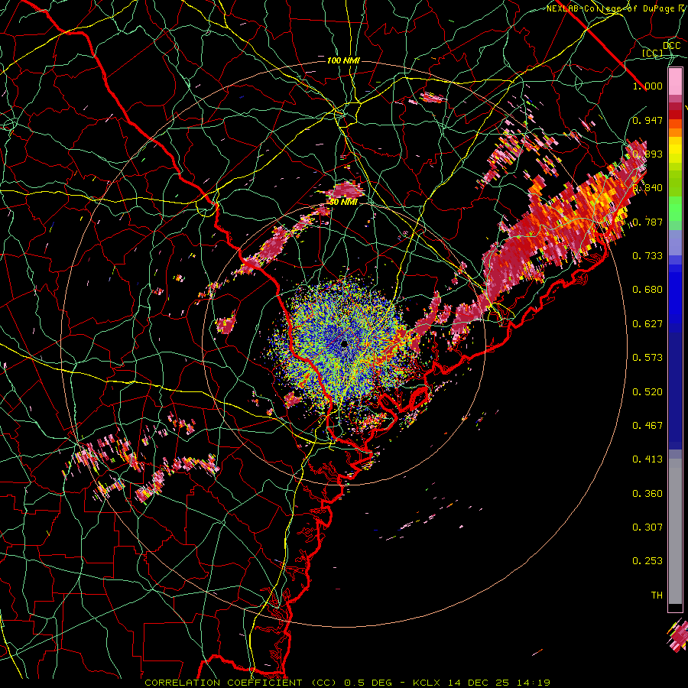688x688 pixels.
Task: Click the 0.520 scale label
Action: coord(647,392)
